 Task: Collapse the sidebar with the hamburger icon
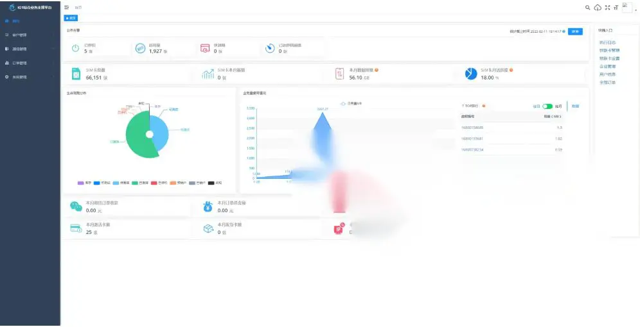(x=67, y=7)
